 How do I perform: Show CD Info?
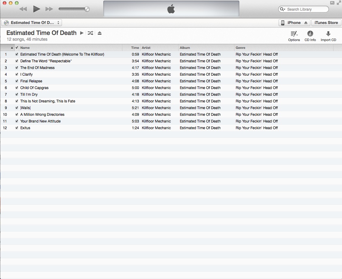310,36
